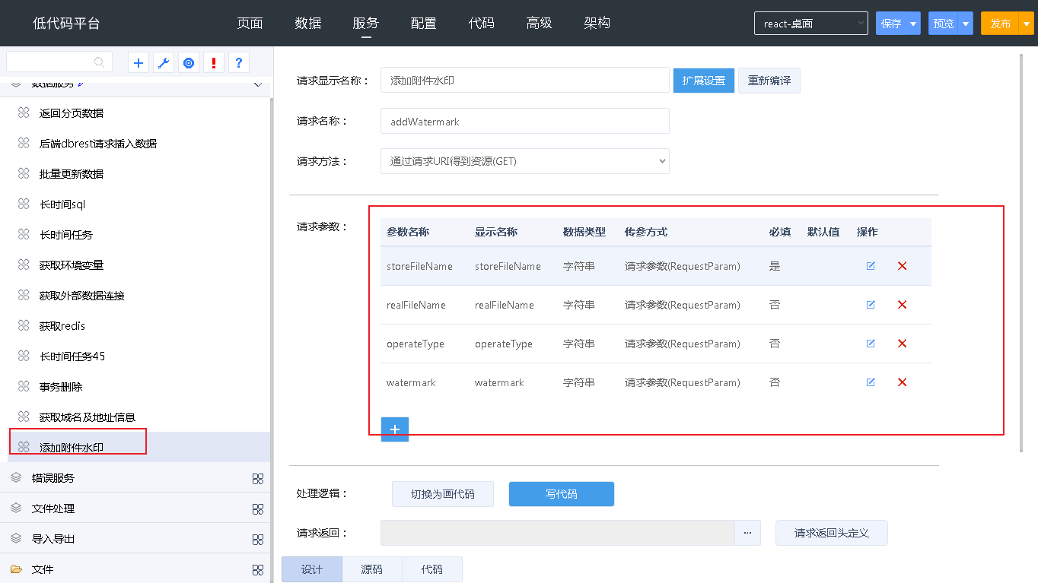The image size is (1038, 583).
Task: Click the main panel vertical scrollbar
Action: coord(1020,252)
